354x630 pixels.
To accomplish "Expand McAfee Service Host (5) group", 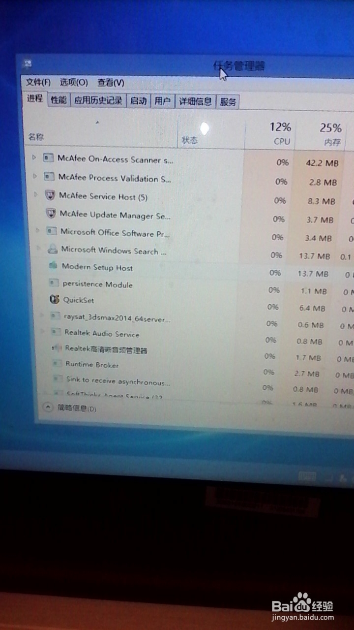I will pos(36,194).
